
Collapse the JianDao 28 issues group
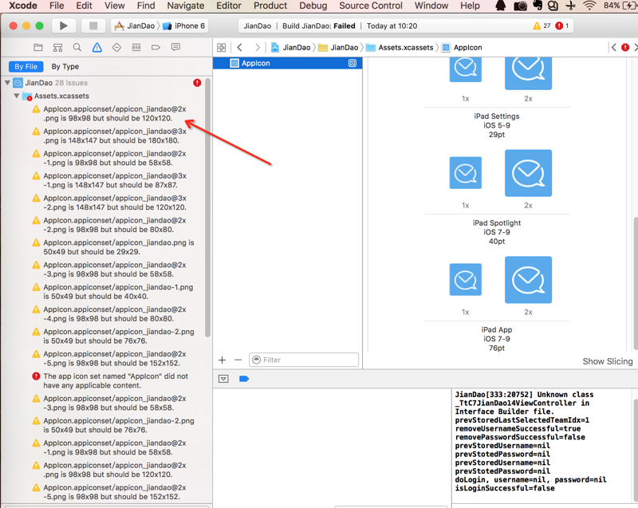pos(7,83)
